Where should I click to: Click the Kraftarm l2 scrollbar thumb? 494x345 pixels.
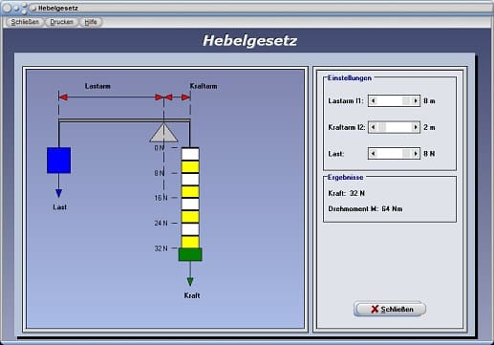[x=382, y=127]
